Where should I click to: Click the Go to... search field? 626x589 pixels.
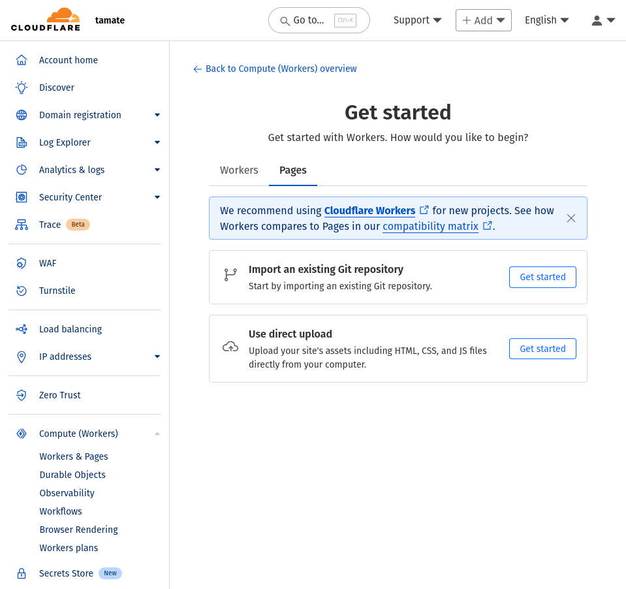pyautogui.click(x=319, y=20)
